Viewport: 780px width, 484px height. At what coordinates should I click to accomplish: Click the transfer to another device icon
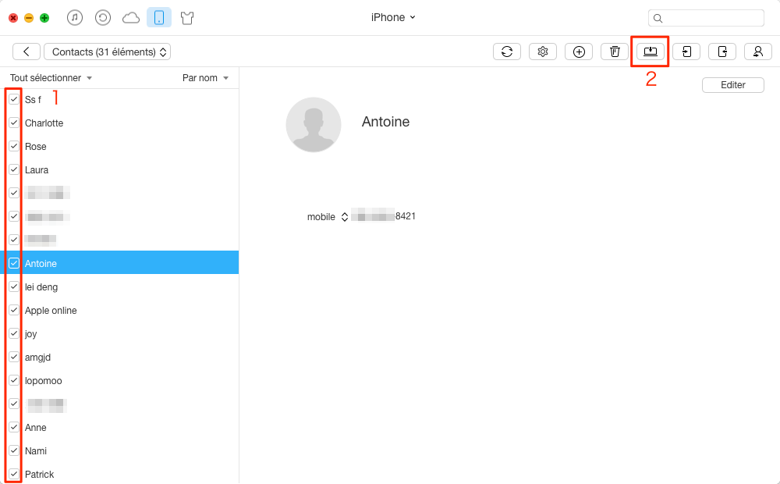pyautogui.click(x=721, y=52)
